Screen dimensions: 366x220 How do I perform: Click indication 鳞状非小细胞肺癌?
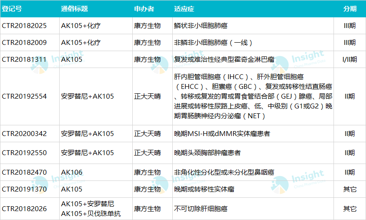[201, 26]
